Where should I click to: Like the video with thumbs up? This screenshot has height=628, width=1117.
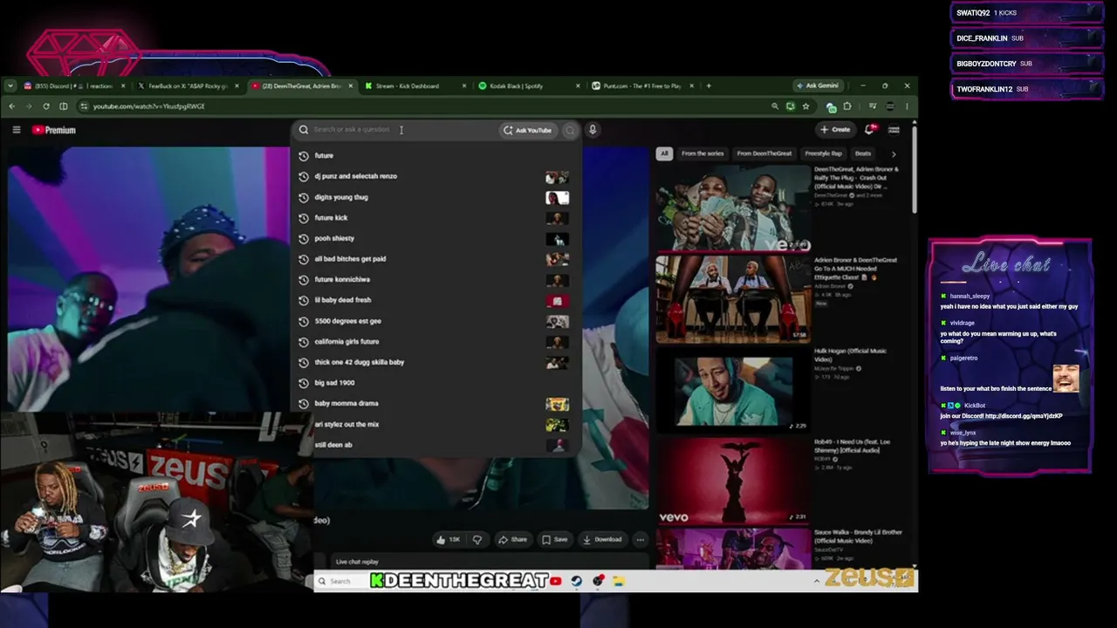449,540
